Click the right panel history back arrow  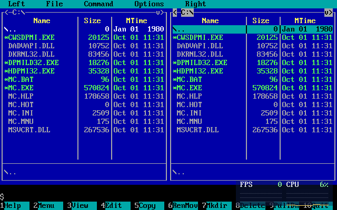pos(175,13)
